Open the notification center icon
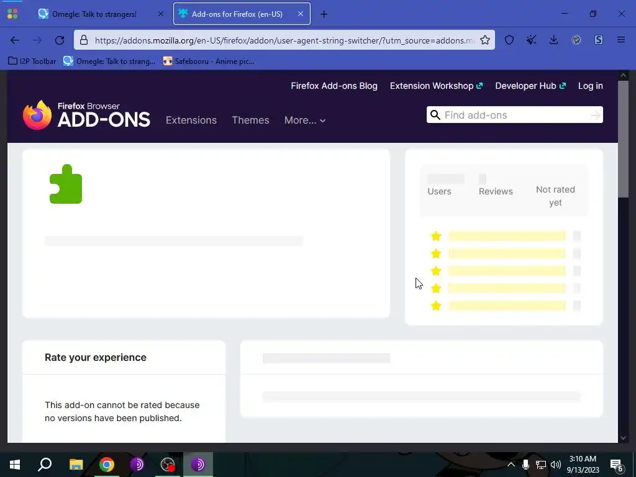This screenshot has height=477, width=636. coord(617,465)
